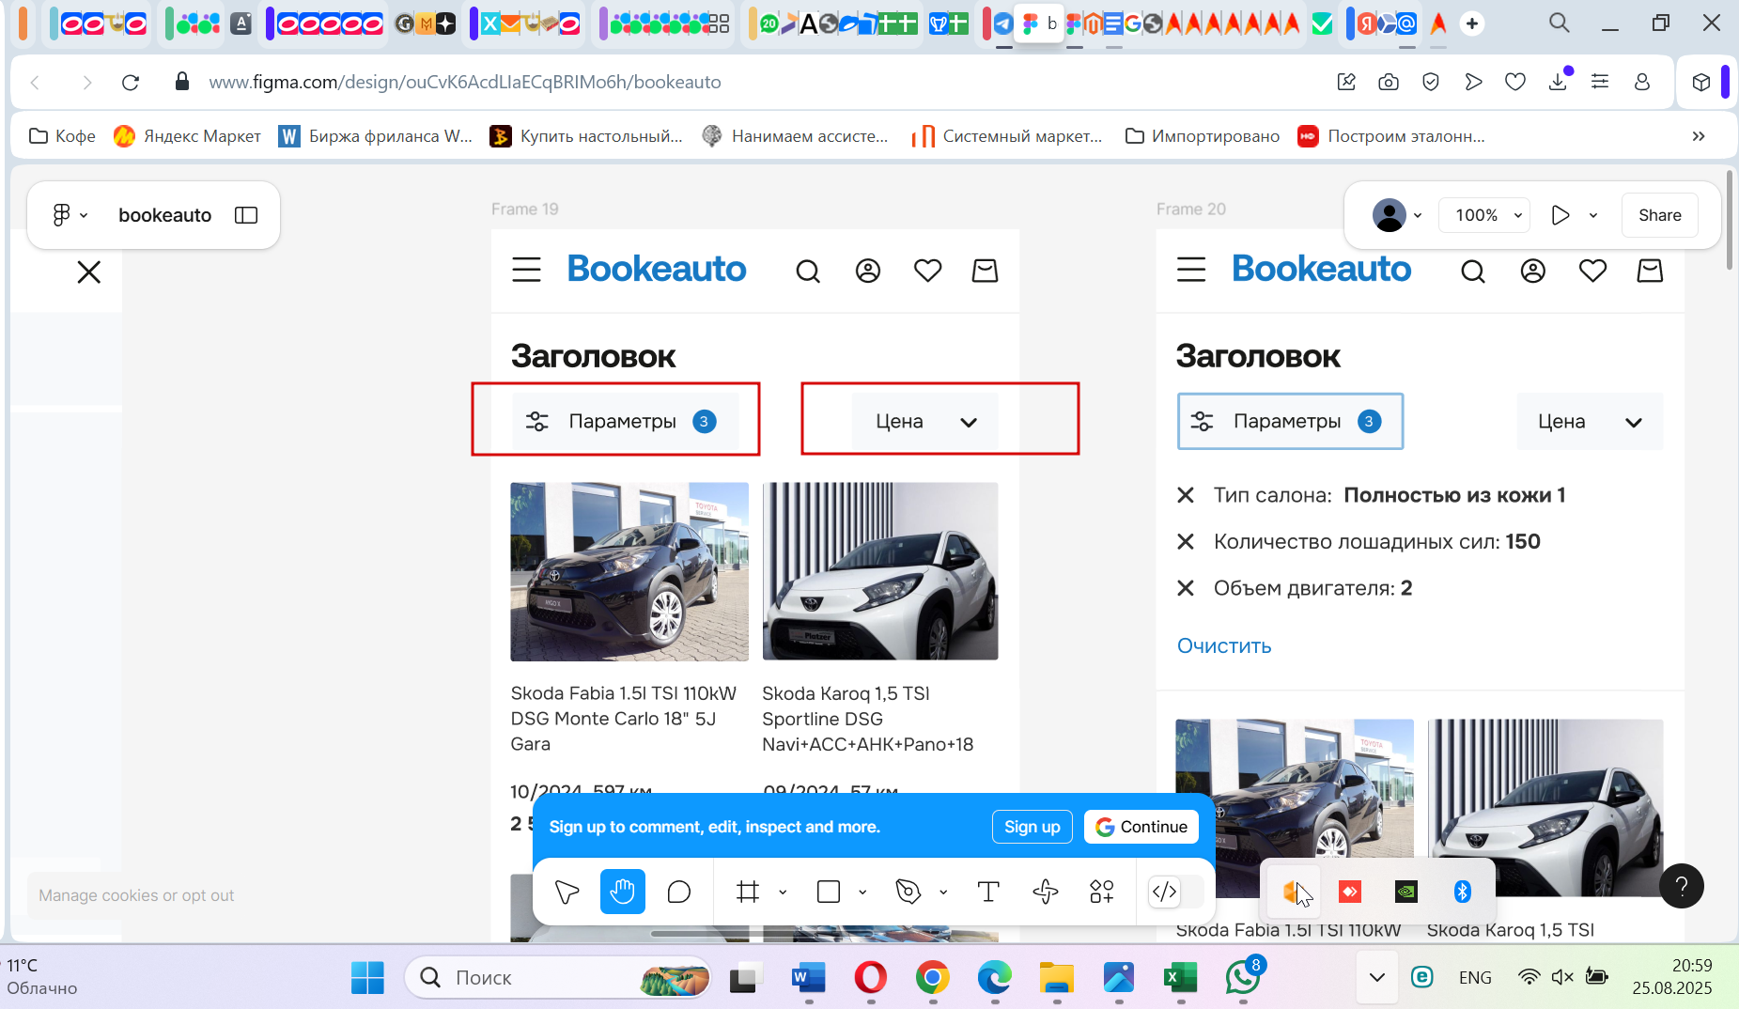Open Цена dropdown in Frame 20
The height and width of the screenshot is (1009, 1739).
tap(1590, 422)
